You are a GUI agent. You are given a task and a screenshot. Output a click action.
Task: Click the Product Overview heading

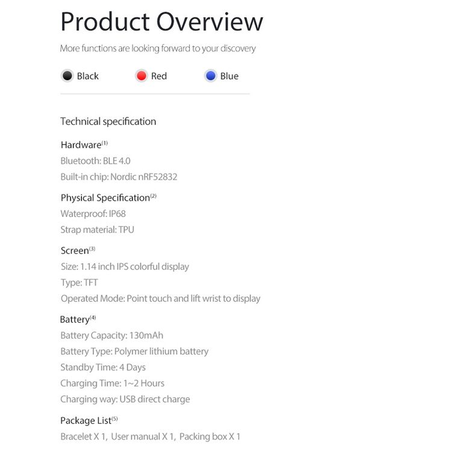[x=162, y=22]
